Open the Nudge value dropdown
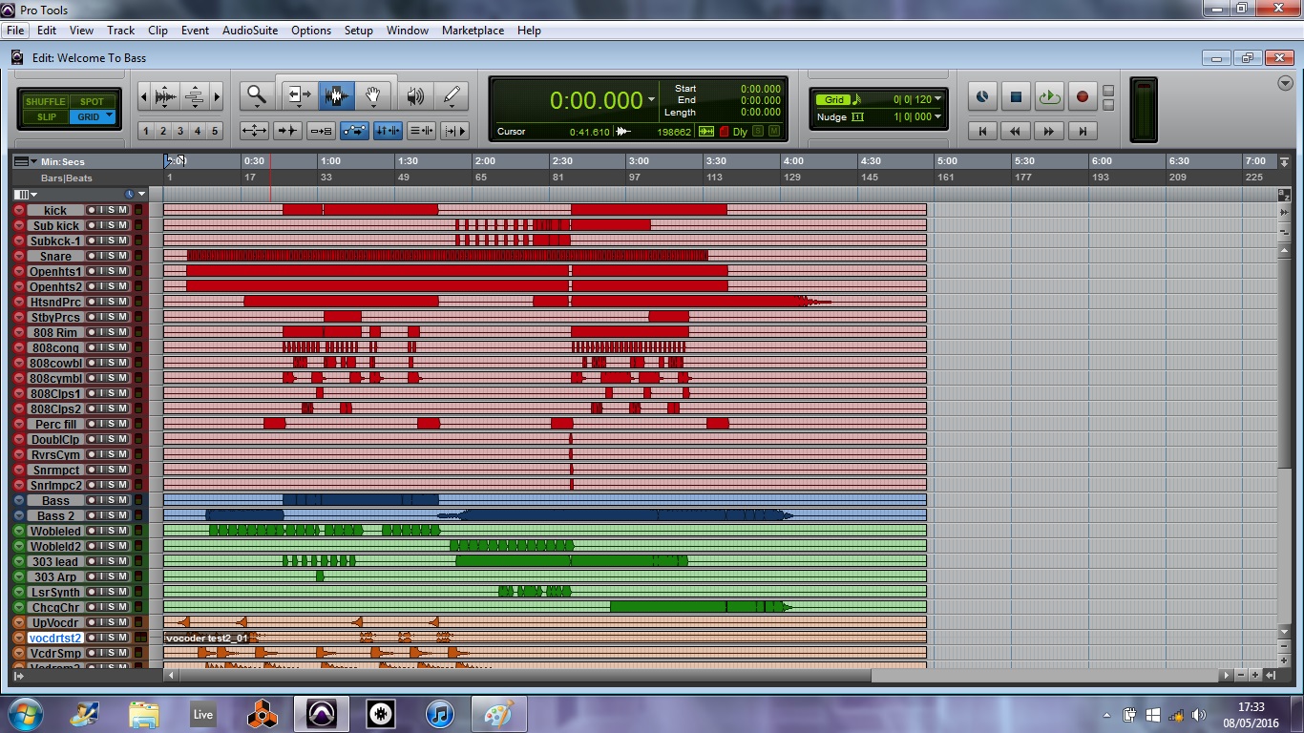Screen dimensions: 1304x733 [x=937, y=116]
